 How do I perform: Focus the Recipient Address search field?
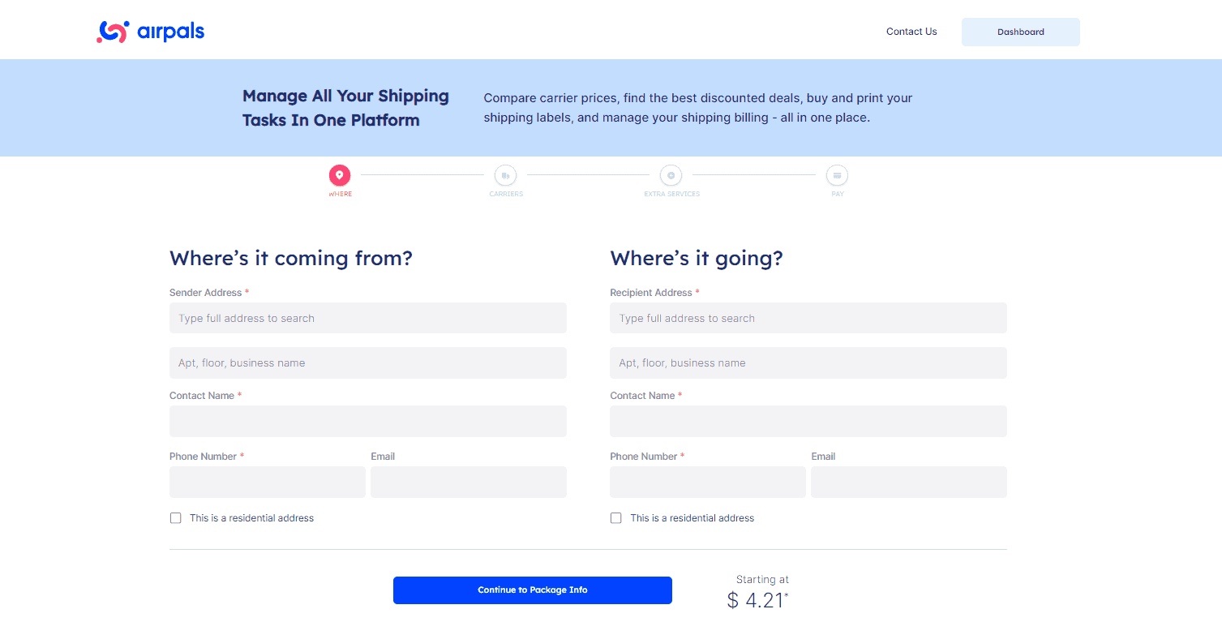[808, 318]
